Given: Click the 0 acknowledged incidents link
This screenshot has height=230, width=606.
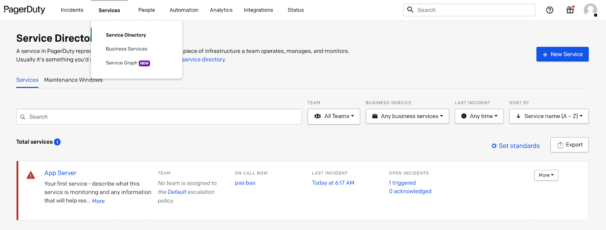Looking at the screenshot, I should pyautogui.click(x=410, y=191).
